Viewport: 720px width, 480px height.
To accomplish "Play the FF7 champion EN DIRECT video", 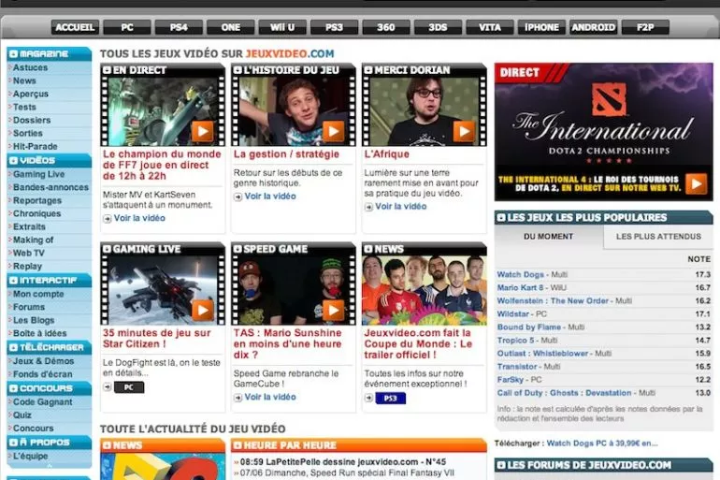I will coord(203,131).
